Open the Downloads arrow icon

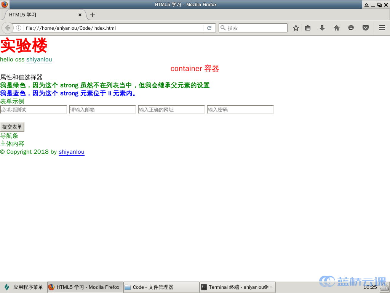322,28
